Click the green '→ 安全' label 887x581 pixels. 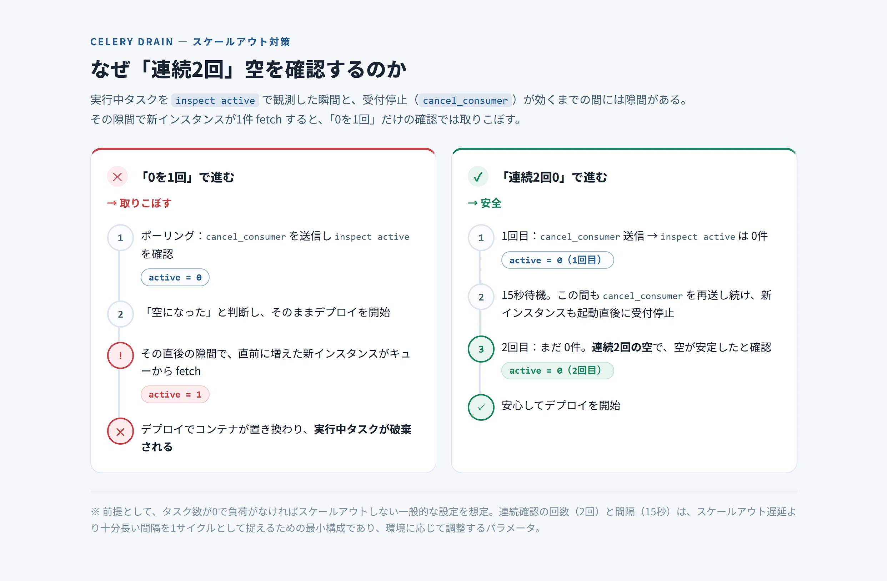click(x=485, y=203)
